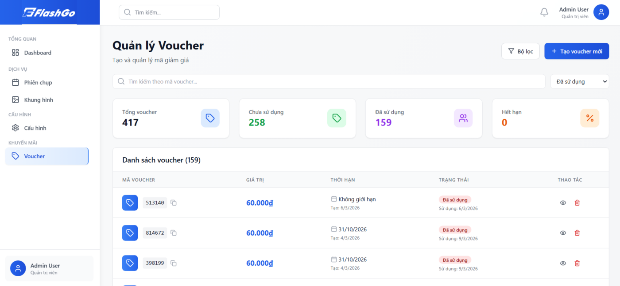
Task: Delete voucher 513140 with trash icon
Action: 577,203
